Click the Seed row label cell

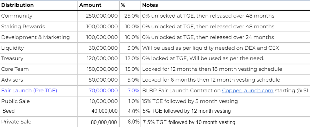coord(9,111)
